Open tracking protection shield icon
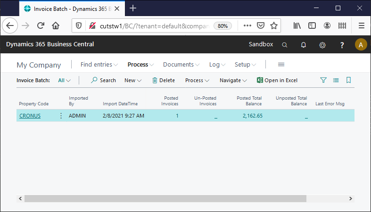This screenshot has width=371, height=212. point(79,25)
